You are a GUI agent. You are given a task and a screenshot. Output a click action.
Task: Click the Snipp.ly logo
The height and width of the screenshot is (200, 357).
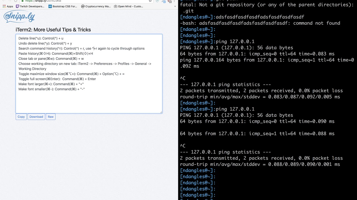pyautogui.click(x=19, y=17)
